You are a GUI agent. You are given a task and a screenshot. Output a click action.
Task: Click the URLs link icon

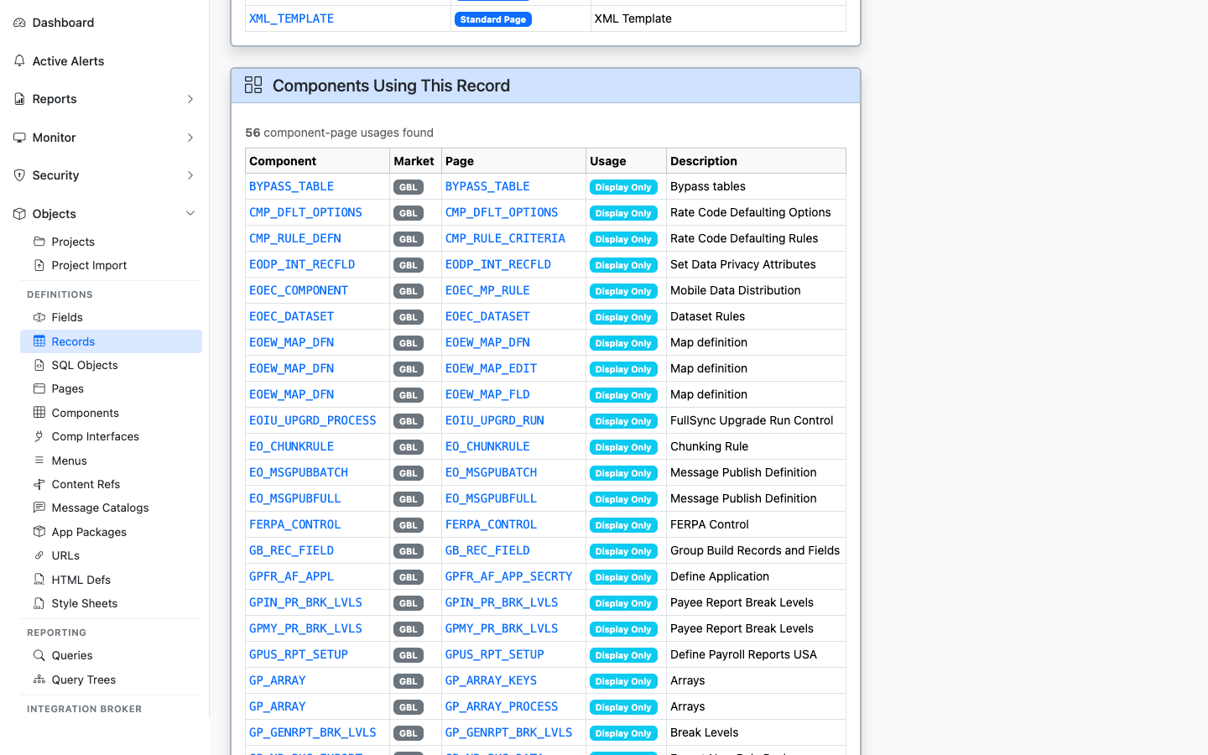39,555
